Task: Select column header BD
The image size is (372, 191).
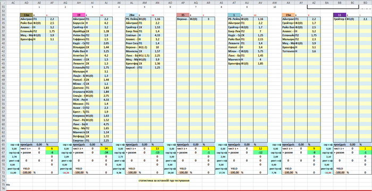Action: [x=366, y=3]
